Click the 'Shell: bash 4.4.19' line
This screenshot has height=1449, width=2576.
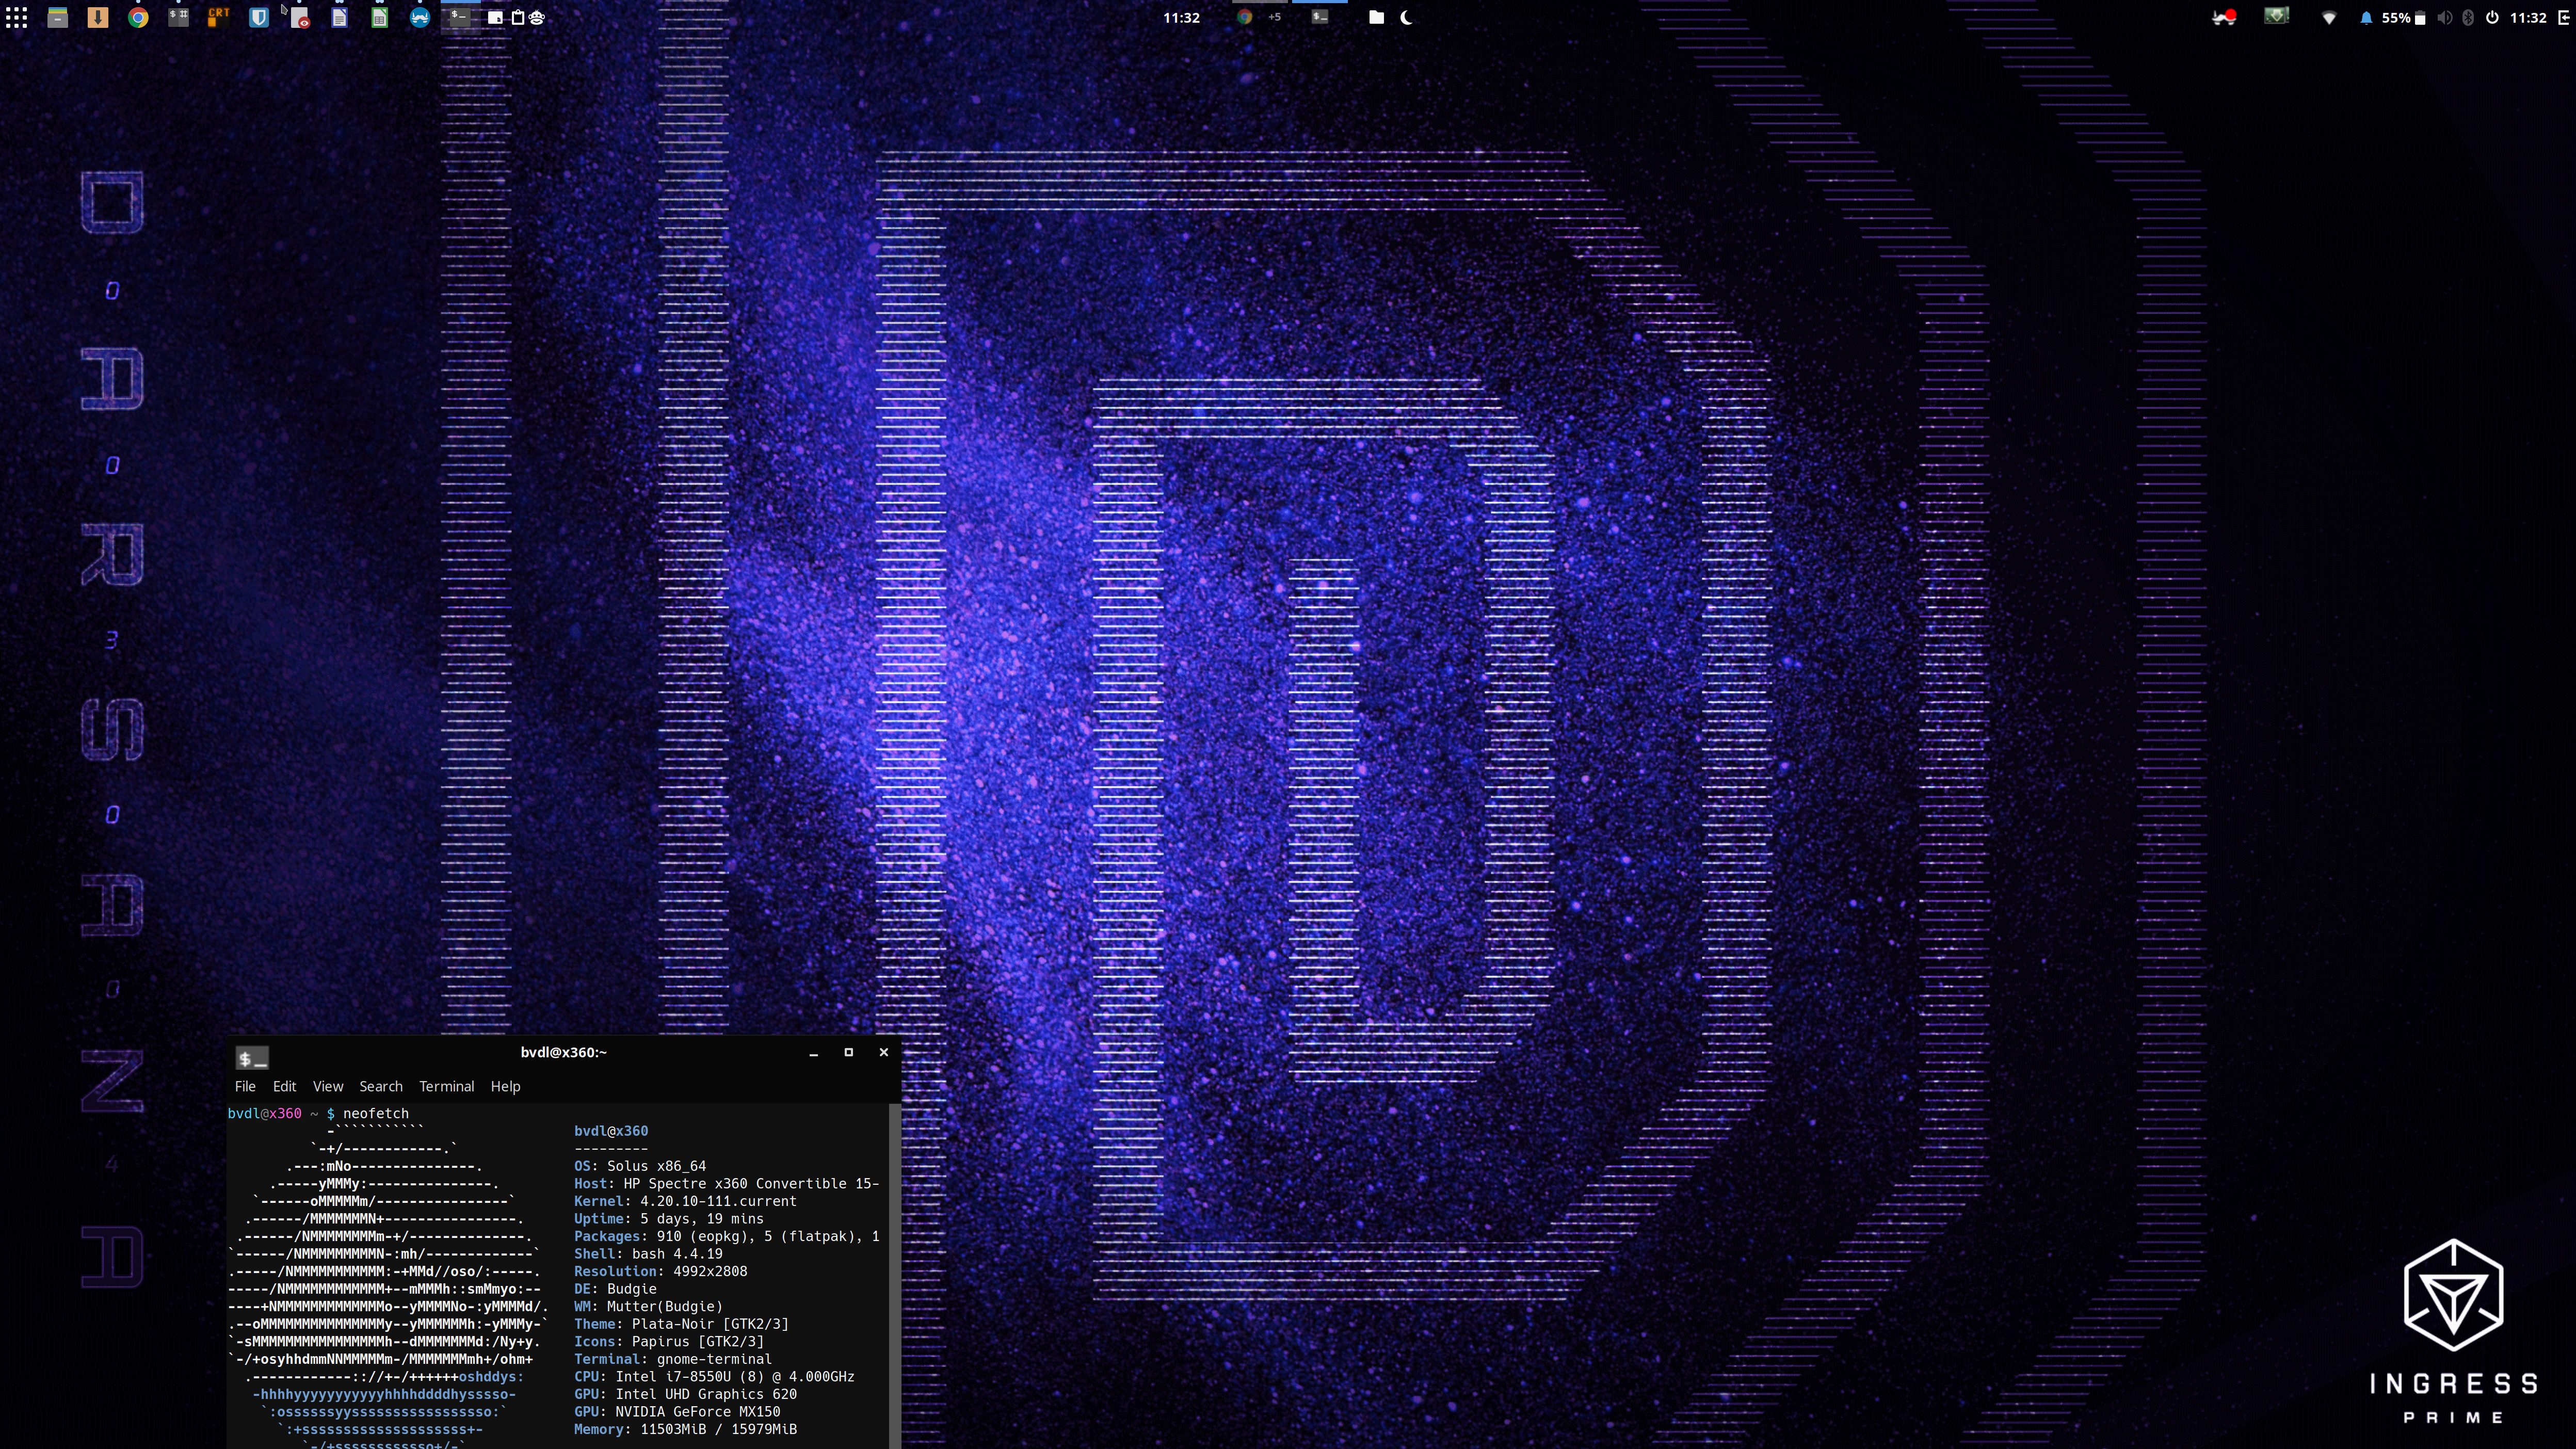pos(648,1254)
